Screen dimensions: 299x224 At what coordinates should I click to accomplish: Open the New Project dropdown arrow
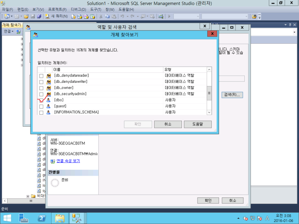click(11, 16)
